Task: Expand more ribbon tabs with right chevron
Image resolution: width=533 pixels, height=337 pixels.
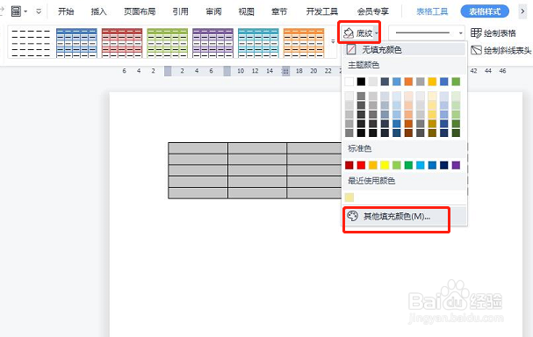Action: (x=522, y=11)
